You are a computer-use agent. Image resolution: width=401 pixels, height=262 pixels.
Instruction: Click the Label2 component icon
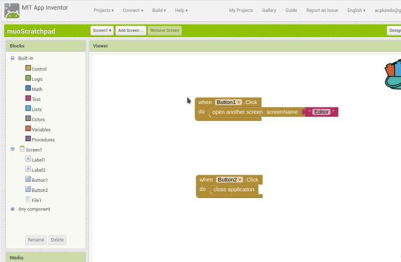pyautogui.click(x=28, y=169)
